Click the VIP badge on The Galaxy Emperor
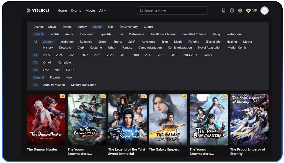Screen dimensions: 284x163 [184, 96]
